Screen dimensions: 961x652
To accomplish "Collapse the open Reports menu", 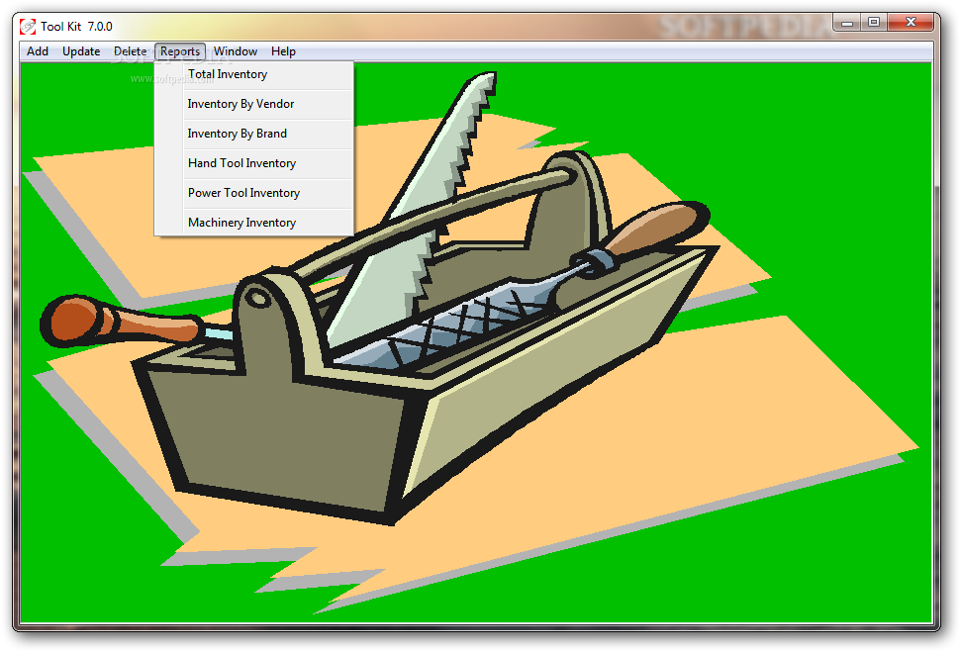I will click(x=179, y=51).
